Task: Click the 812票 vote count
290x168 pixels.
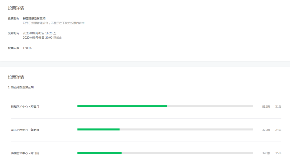Action: coord(266,106)
